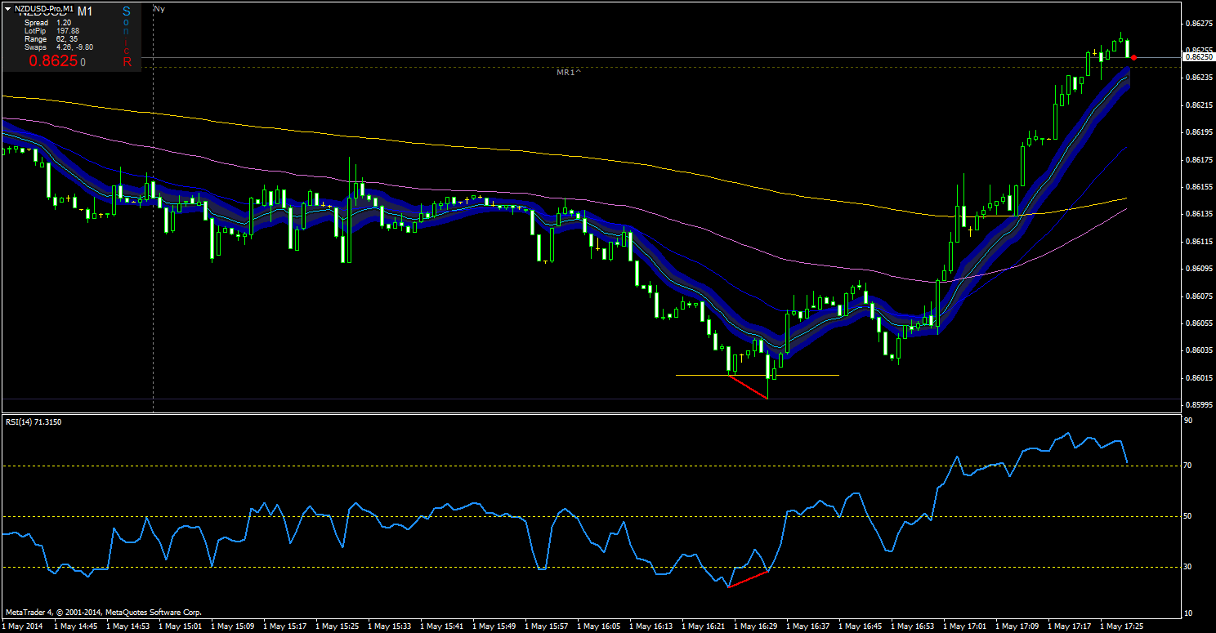This screenshot has width=1216, height=633.
Task: Click the 0.86235 price scale label
Action: click(1198, 78)
